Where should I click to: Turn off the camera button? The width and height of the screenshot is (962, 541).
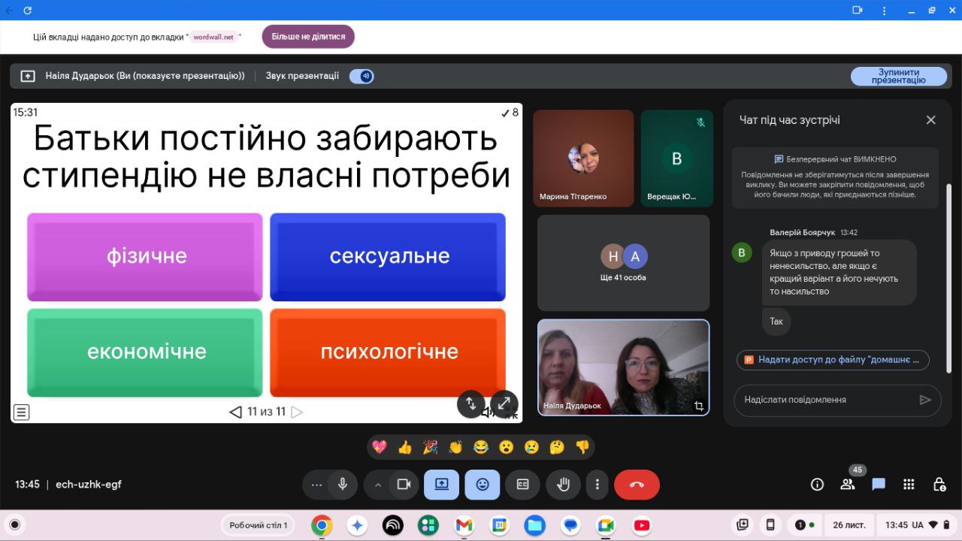pyautogui.click(x=404, y=485)
